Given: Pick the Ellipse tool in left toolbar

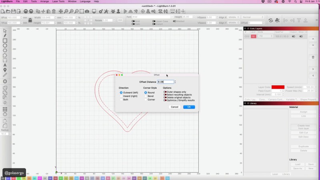Looking at the screenshot, I should (x=5, y=46).
